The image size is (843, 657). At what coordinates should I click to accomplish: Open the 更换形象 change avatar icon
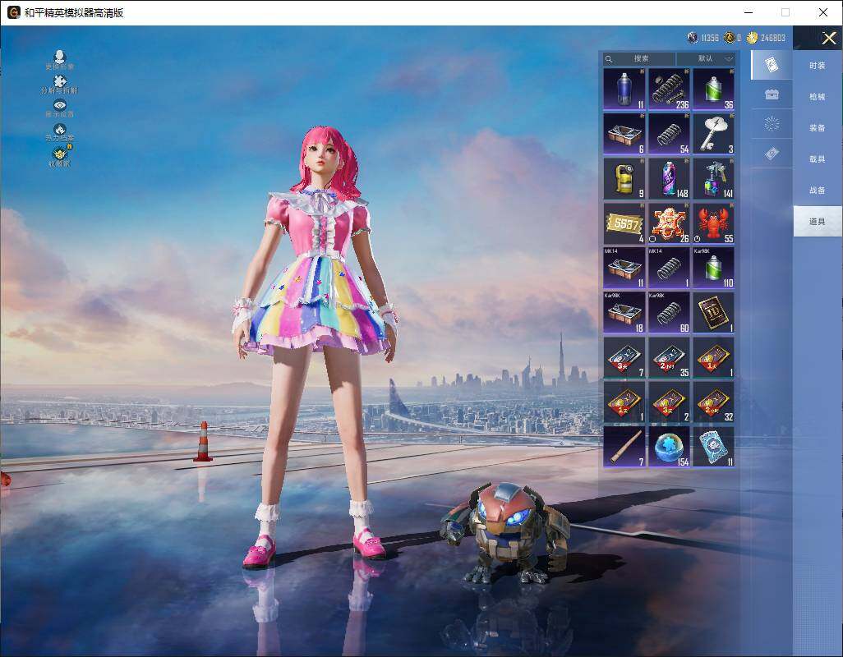60,60
